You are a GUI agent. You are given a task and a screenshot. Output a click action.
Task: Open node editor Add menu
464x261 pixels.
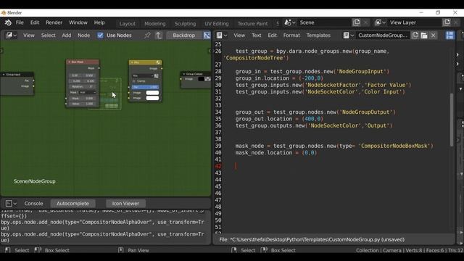point(67,36)
